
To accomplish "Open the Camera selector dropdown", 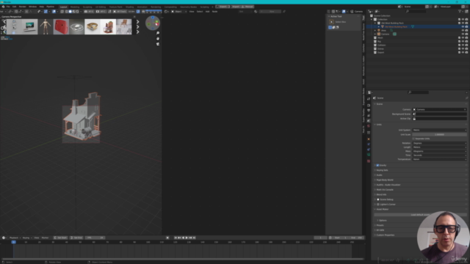I will point(440,109).
